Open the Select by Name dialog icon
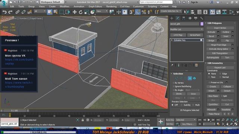This screenshot has width=239, height=134. (x=56, y=12)
